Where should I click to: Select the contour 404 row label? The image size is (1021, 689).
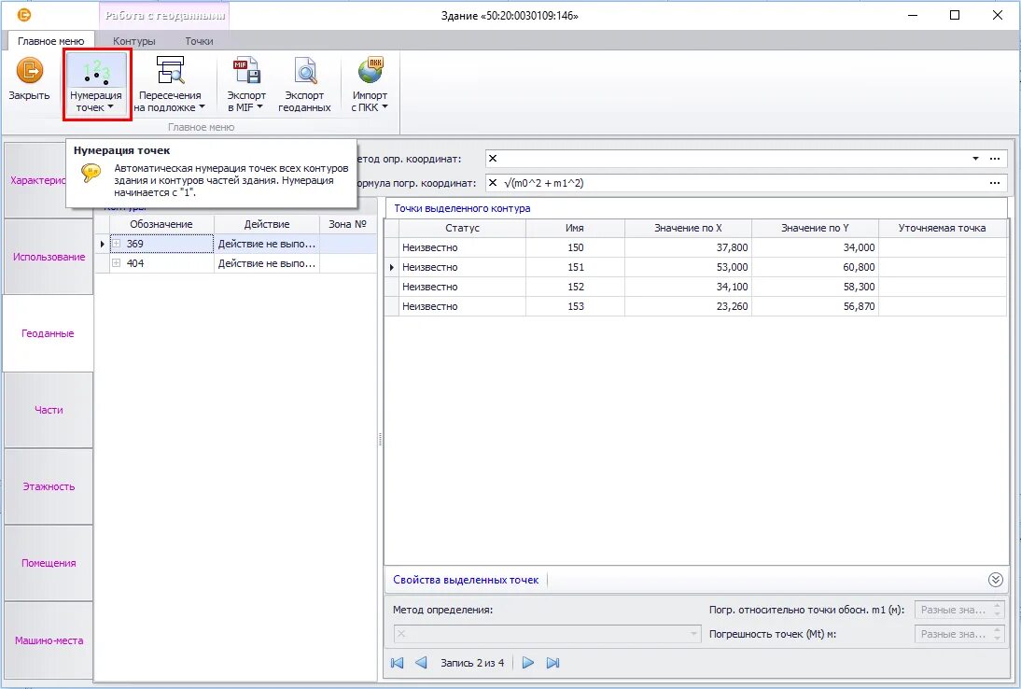pos(134,263)
